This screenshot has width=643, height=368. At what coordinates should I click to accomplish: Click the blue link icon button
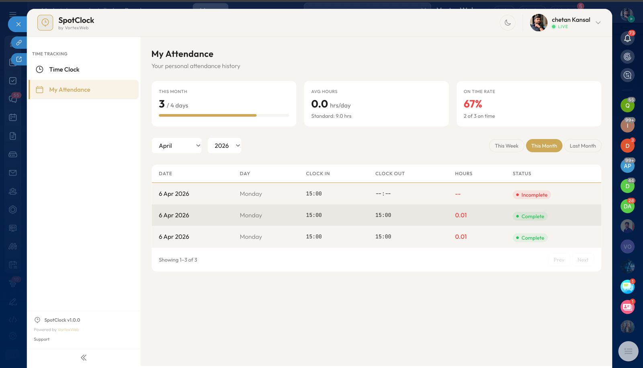tap(19, 43)
